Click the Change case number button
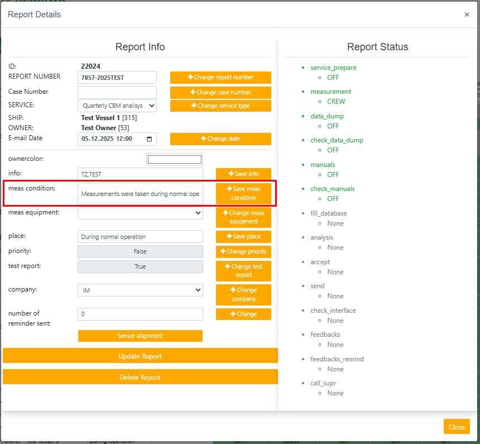 [x=220, y=92]
